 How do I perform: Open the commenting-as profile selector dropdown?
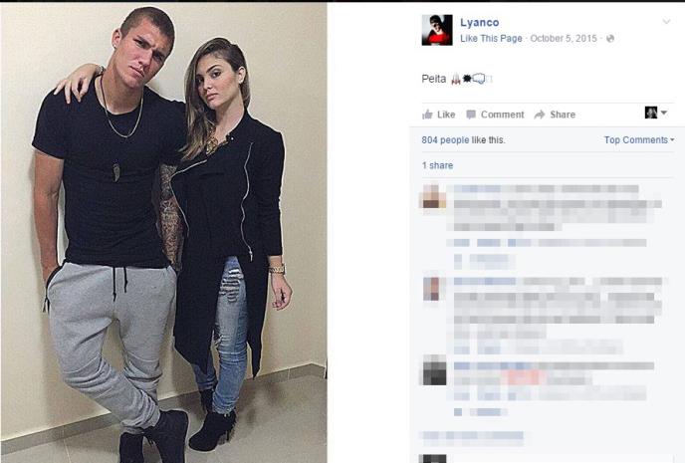[x=656, y=113]
